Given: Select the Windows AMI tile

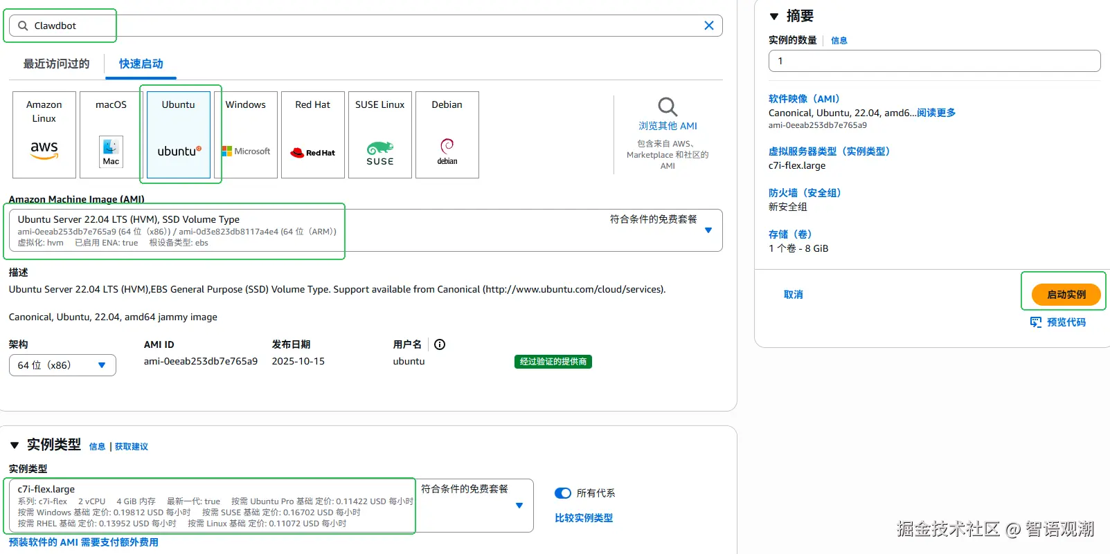Looking at the screenshot, I should [x=246, y=135].
